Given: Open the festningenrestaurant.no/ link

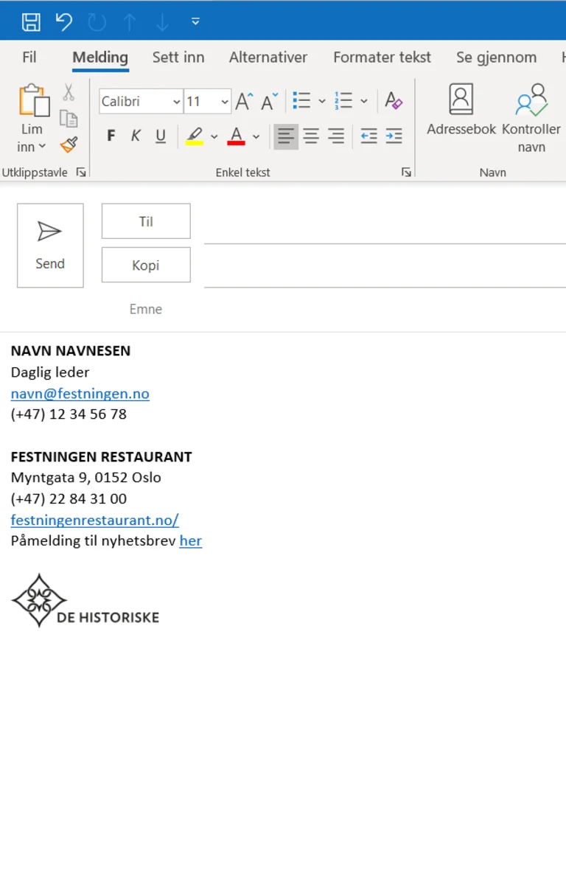Looking at the screenshot, I should tap(94, 520).
